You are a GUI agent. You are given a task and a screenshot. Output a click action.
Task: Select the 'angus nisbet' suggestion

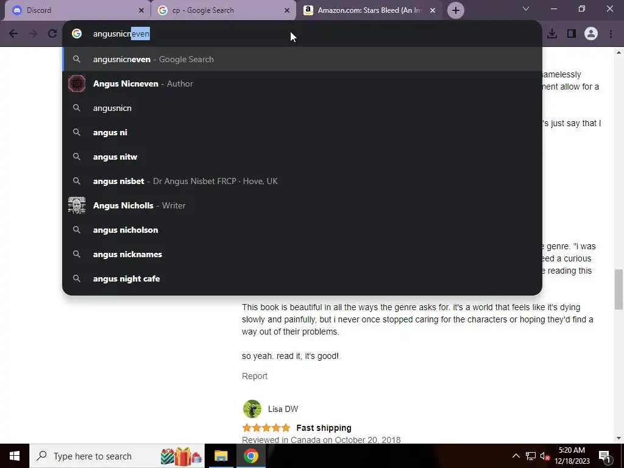302,181
